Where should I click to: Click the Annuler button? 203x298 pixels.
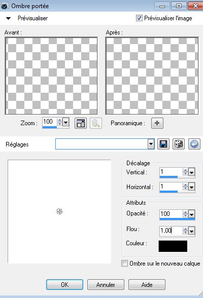tap(106, 284)
